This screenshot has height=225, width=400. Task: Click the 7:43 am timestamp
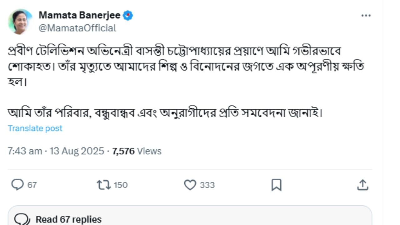click(x=25, y=151)
